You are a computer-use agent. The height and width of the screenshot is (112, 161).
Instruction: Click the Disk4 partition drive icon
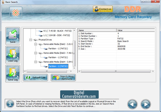(45, 66)
